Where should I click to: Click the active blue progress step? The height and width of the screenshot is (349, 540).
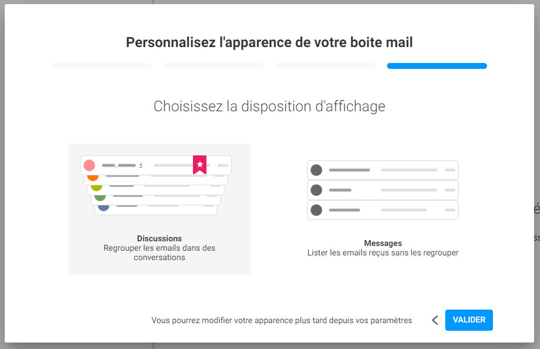(437, 66)
